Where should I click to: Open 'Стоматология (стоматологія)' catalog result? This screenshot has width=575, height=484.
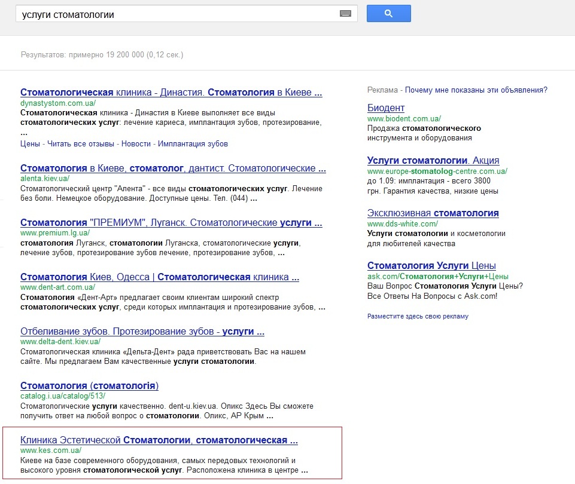(90, 385)
